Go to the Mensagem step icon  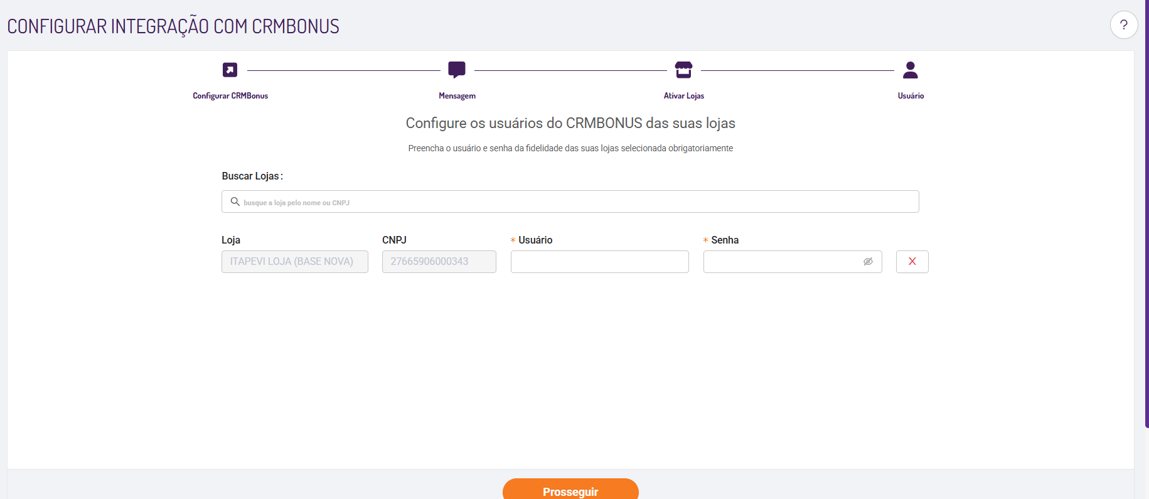pos(457,70)
